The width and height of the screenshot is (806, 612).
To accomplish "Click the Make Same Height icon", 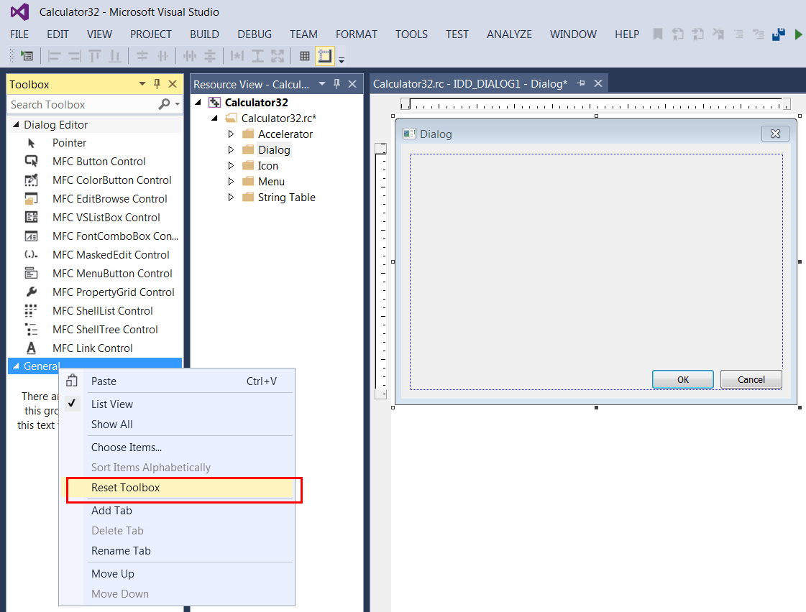I will (x=257, y=56).
